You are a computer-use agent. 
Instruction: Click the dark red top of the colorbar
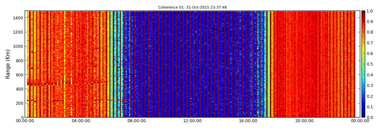[363, 13]
